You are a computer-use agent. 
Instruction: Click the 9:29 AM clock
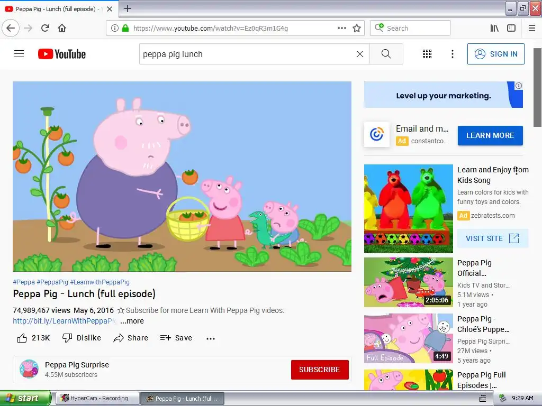[522, 398]
